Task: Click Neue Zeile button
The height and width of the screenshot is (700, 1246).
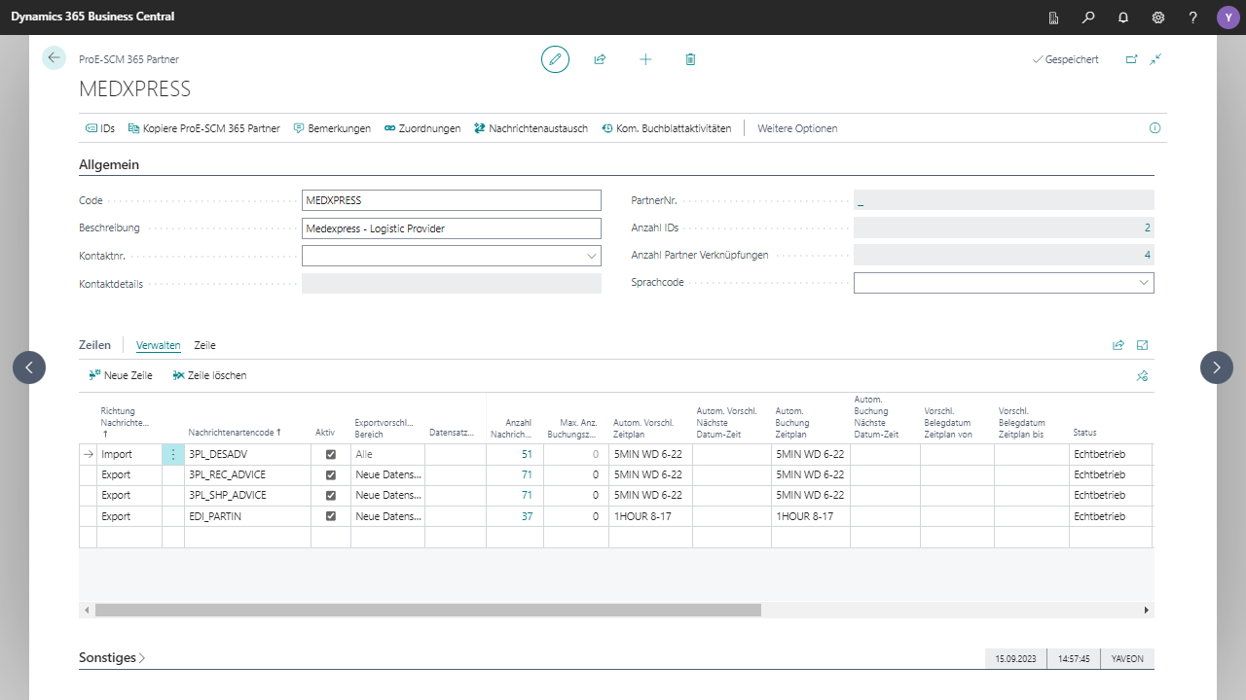Action: point(121,375)
